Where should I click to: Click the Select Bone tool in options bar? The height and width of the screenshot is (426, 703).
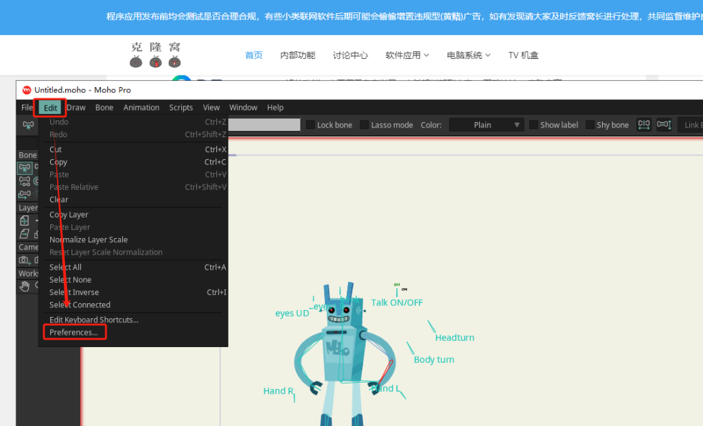[28, 125]
